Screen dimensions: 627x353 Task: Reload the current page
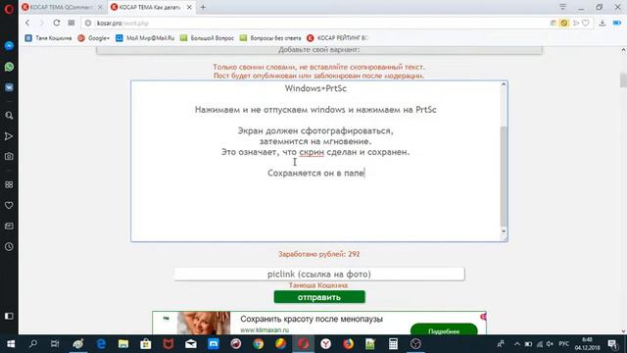tap(57, 23)
